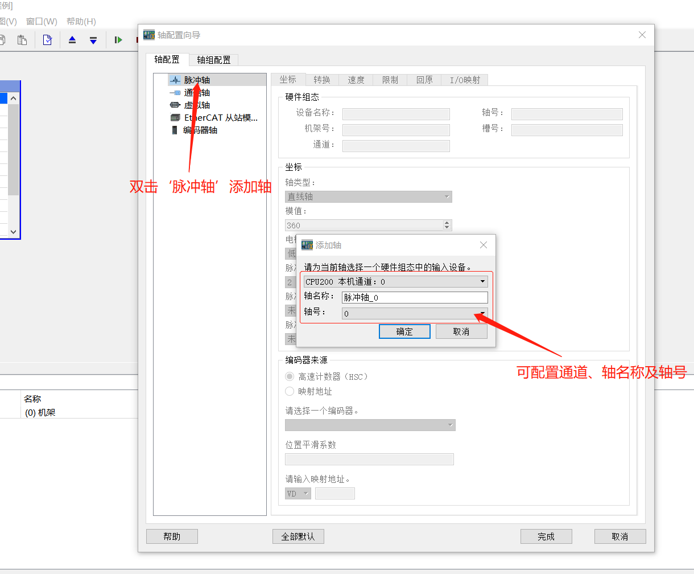Click the 全部默认 button
The image size is (694, 574).
point(298,536)
